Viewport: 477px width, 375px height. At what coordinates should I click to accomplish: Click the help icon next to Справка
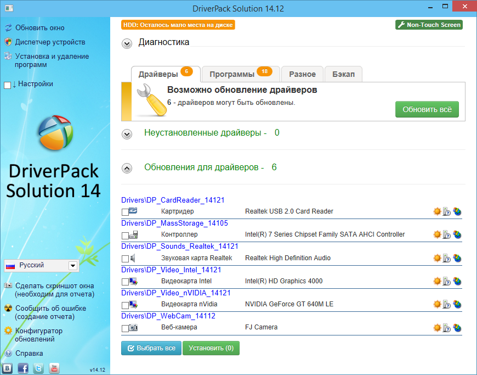coord(8,353)
